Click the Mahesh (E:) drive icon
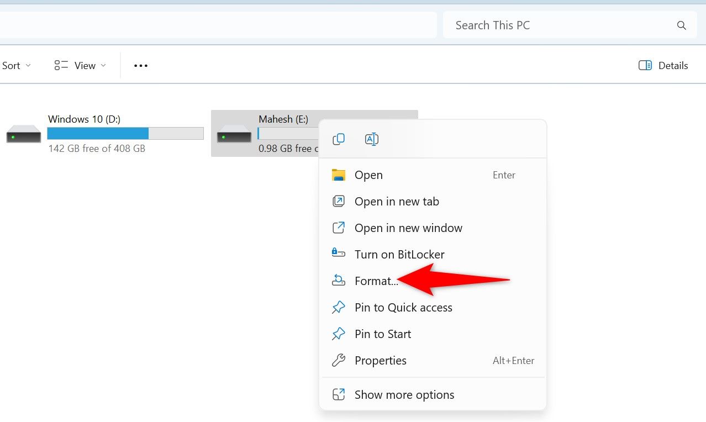The height and width of the screenshot is (422, 706). coord(234,134)
